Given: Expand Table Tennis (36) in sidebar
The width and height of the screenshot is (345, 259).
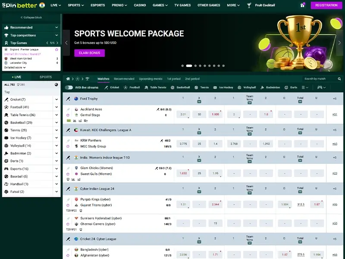Looking at the screenshot, I should point(56,115).
